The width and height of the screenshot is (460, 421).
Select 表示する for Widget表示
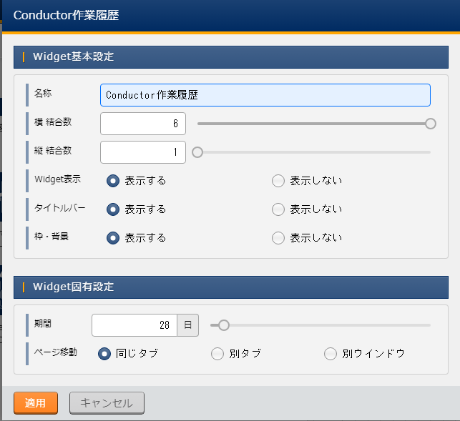click(x=113, y=181)
